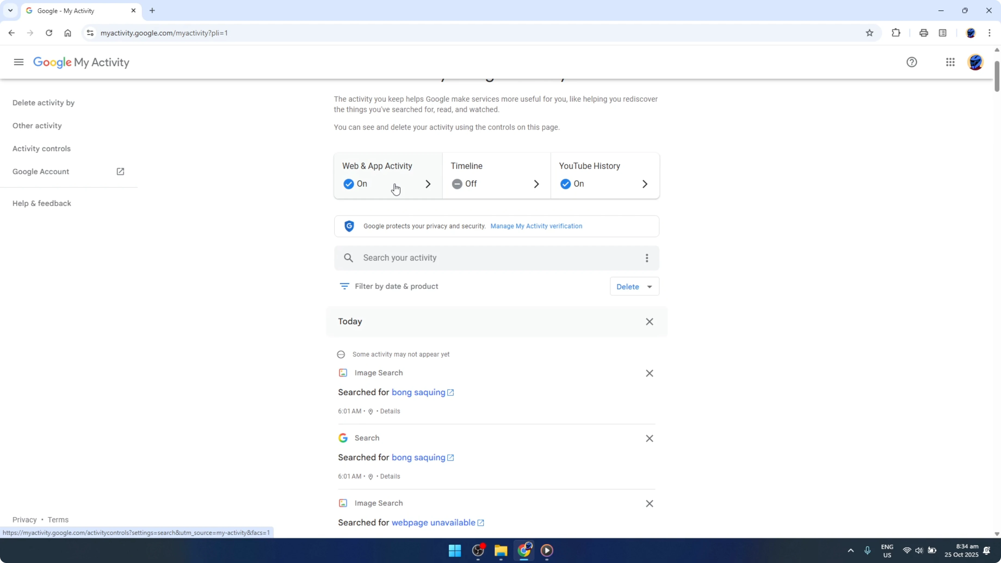Open the taskbar clock and date
Viewport: 1001px width, 563px height.
point(961,550)
